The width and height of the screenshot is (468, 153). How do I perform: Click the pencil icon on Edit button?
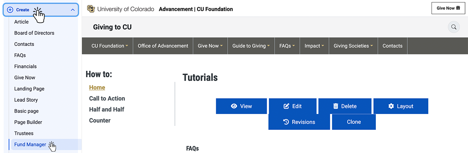click(287, 106)
